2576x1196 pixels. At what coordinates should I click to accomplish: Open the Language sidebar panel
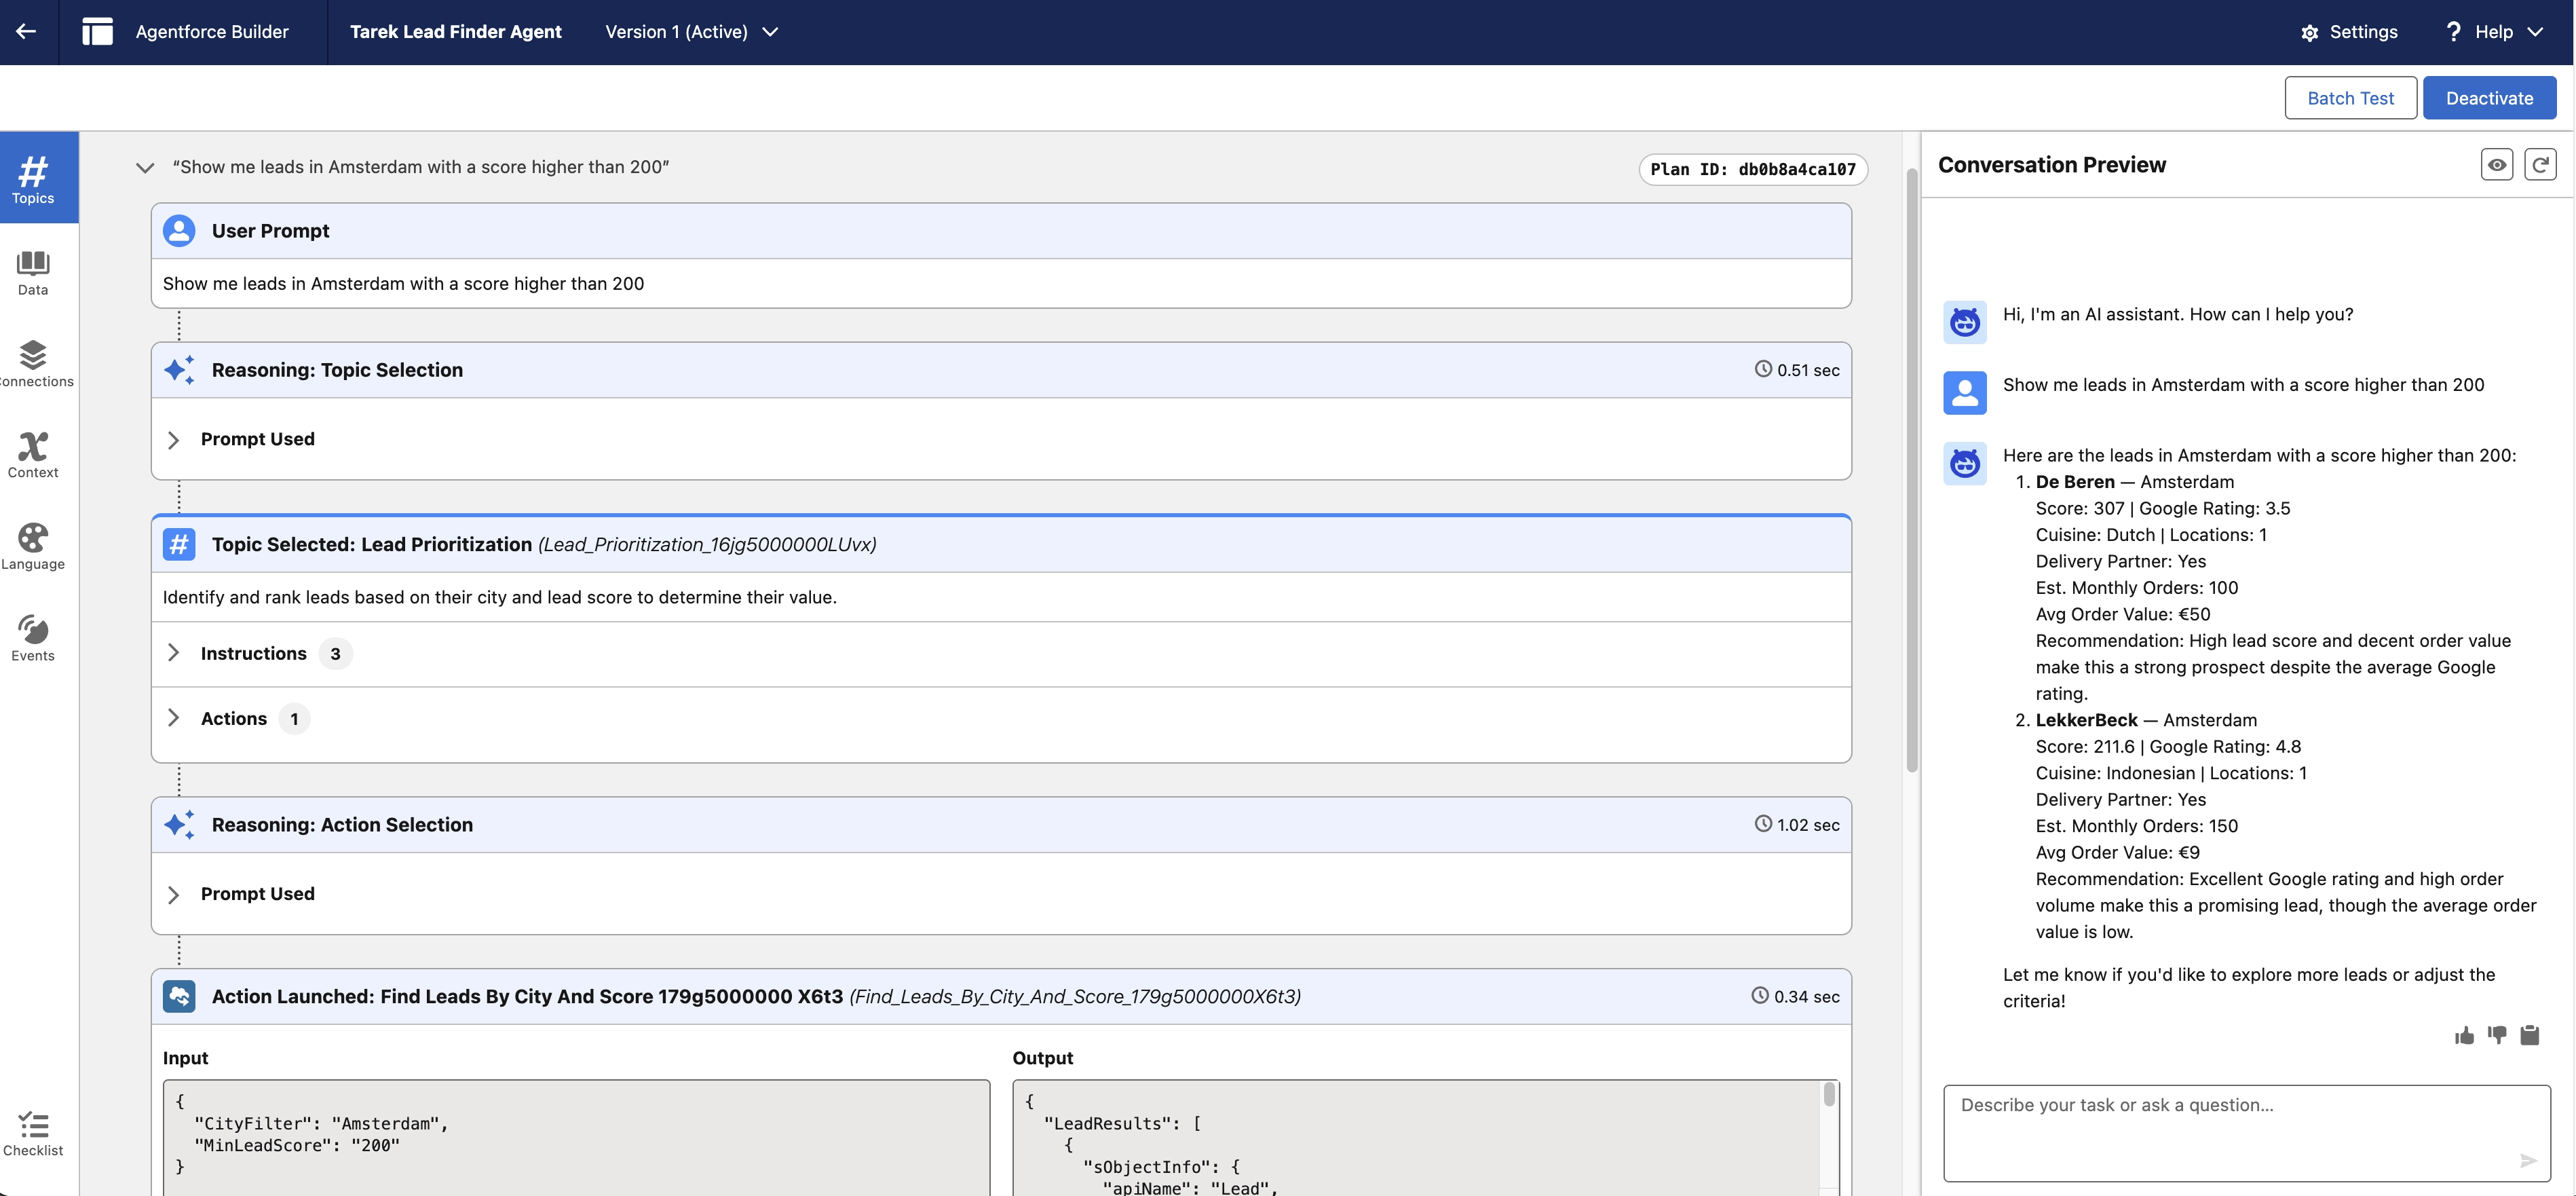tap(33, 547)
